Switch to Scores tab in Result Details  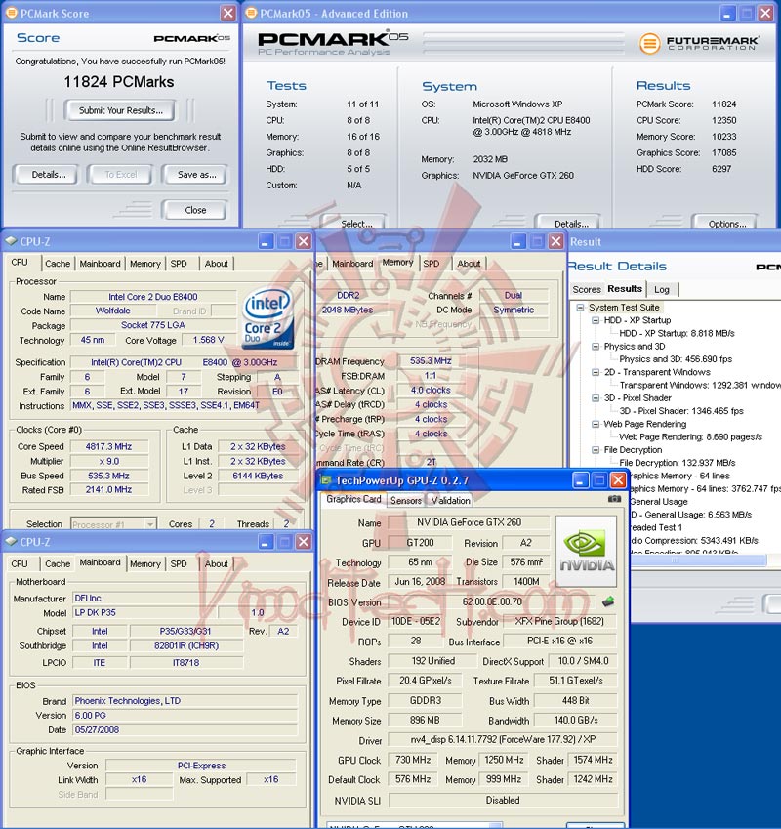click(587, 289)
